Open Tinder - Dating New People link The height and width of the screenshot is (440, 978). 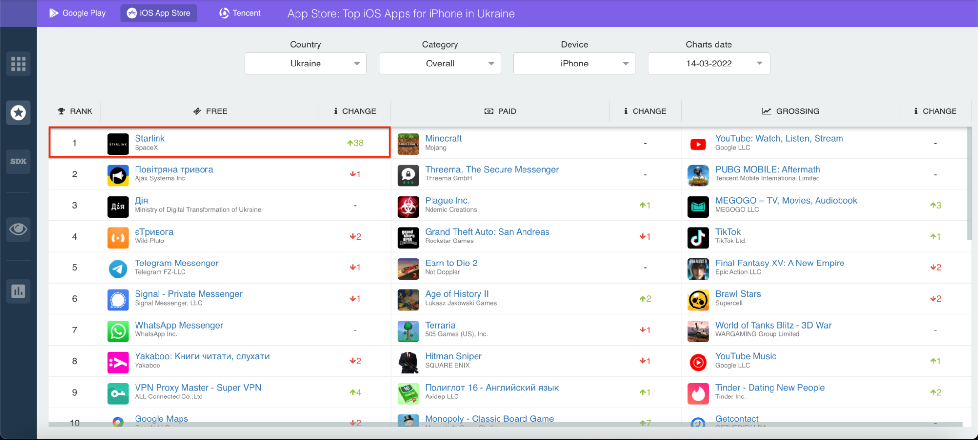coord(770,388)
